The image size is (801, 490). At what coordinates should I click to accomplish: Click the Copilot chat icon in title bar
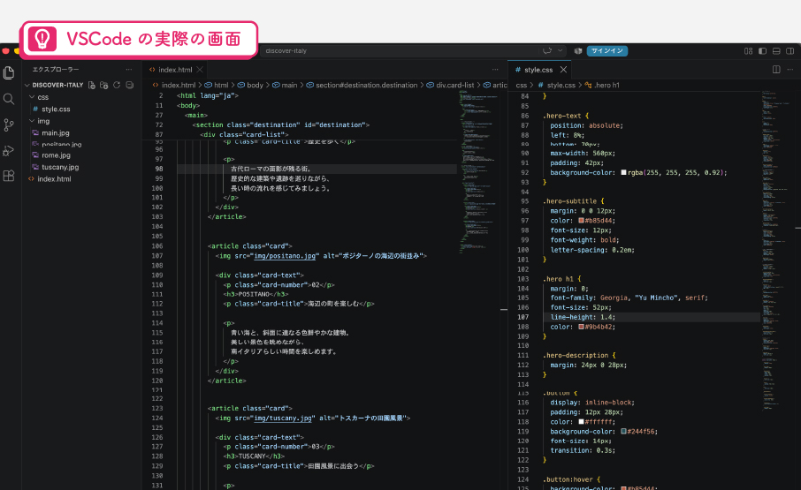547,51
